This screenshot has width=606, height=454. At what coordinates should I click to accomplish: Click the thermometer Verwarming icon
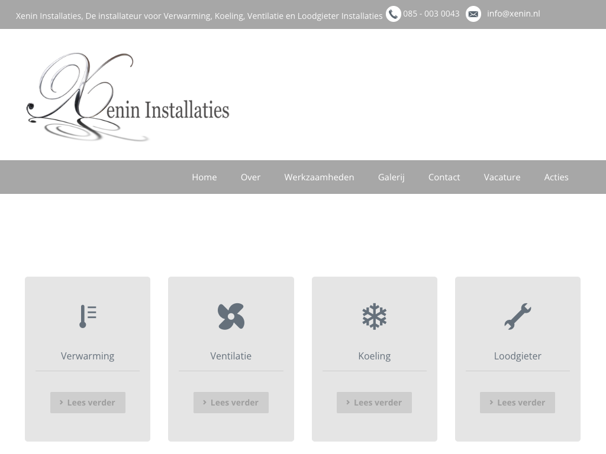point(88,316)
